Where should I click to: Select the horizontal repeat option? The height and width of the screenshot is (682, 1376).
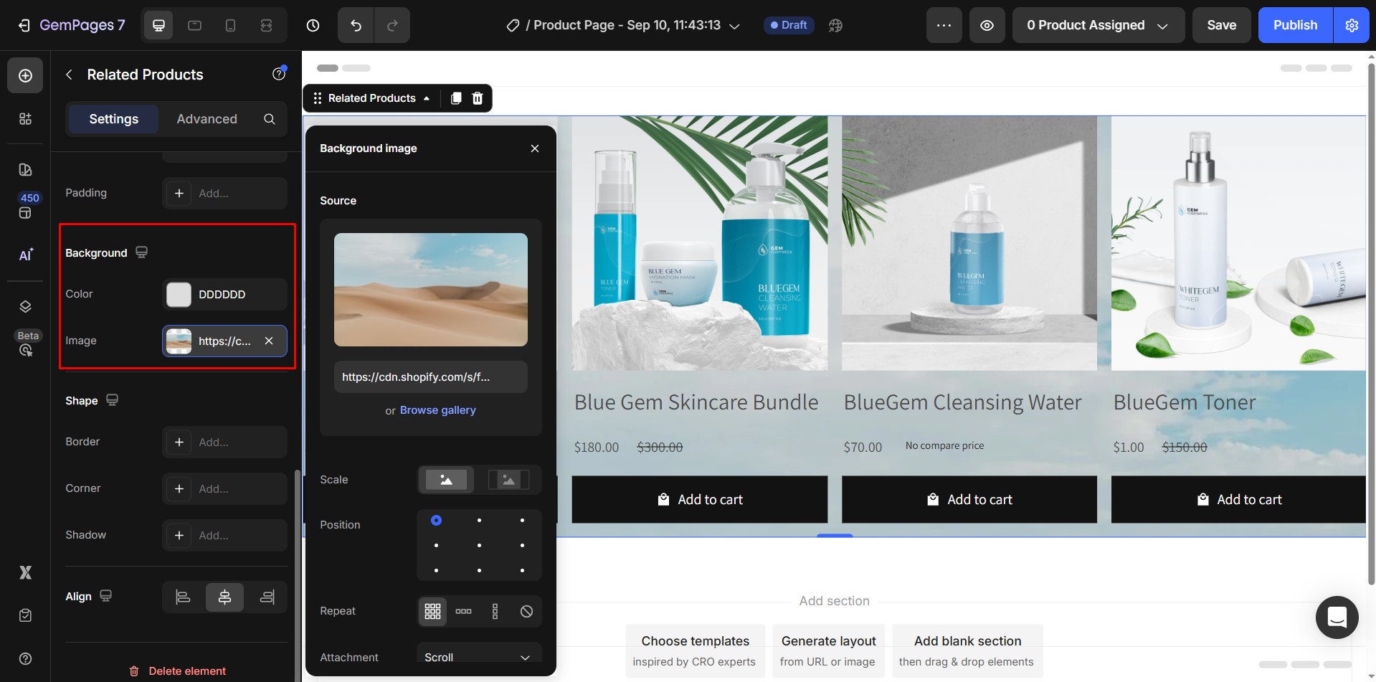pos(463,611)
